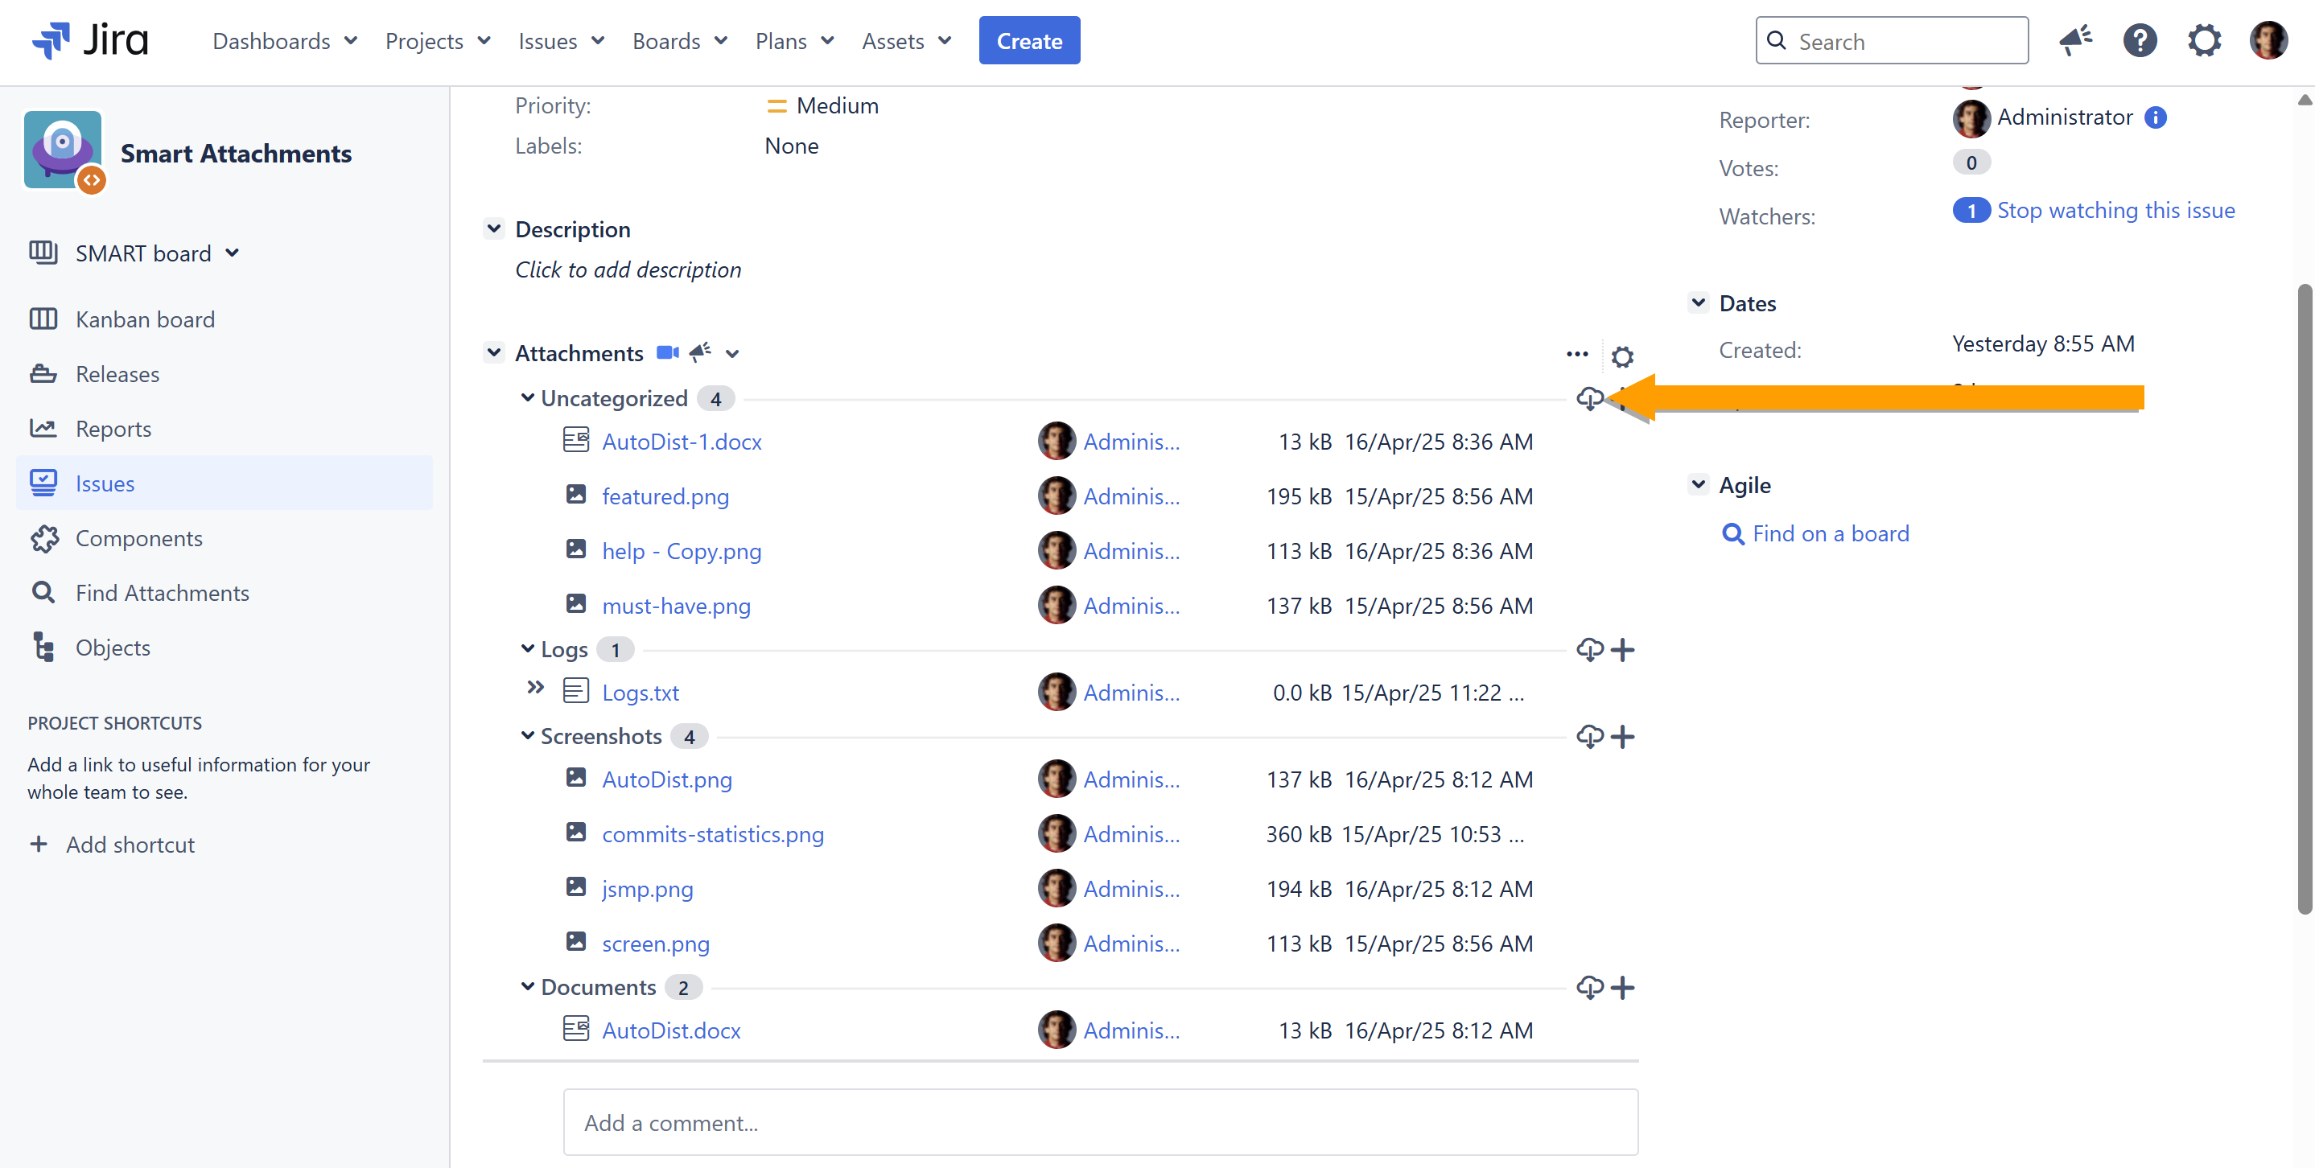Click the video camera icon beside Attachments
2315x1168 pixels.
(667, 353)
